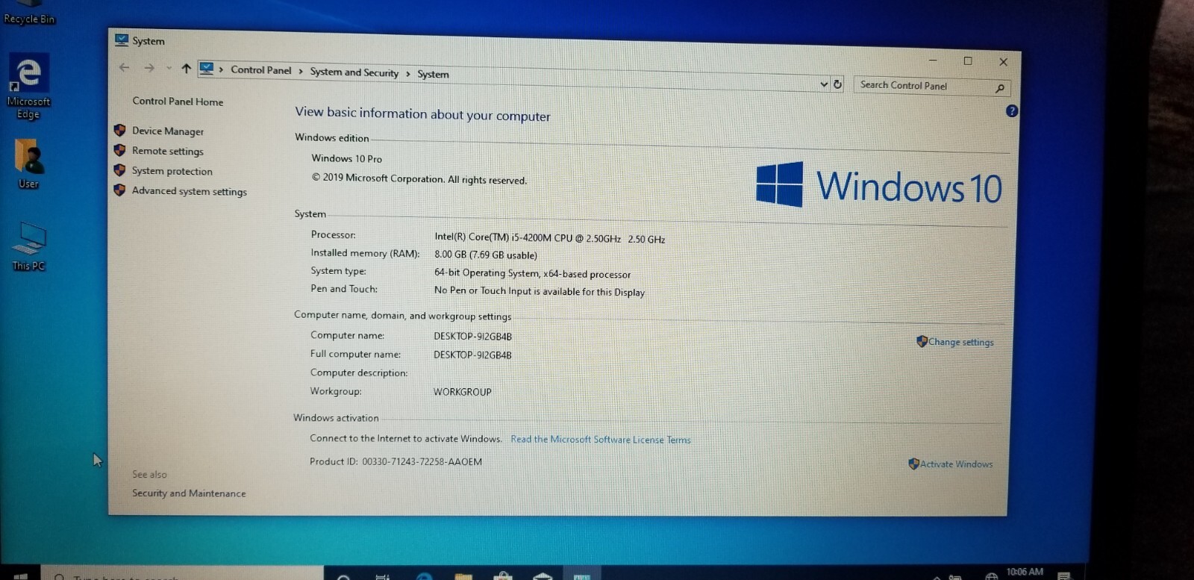Click Change settings for computer name
Screen dimensions: 1194x580
click(960, 342)
